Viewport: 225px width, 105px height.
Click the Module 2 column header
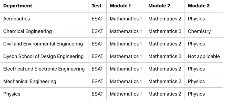coord(159,6)
